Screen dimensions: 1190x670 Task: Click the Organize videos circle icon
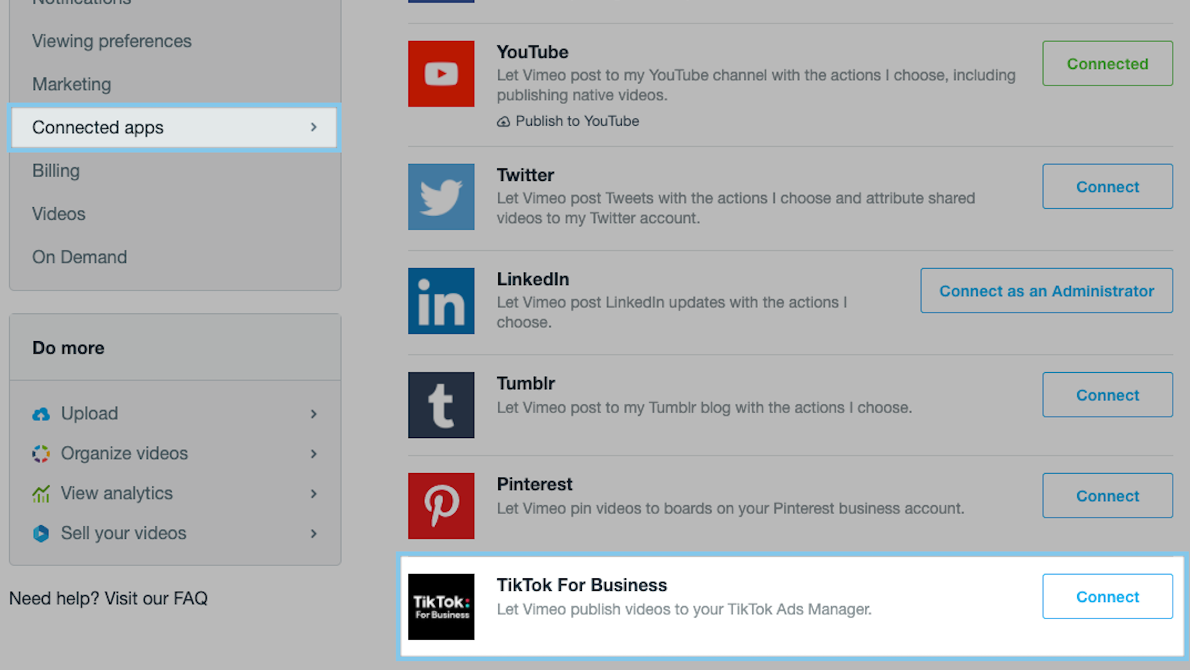41,454
